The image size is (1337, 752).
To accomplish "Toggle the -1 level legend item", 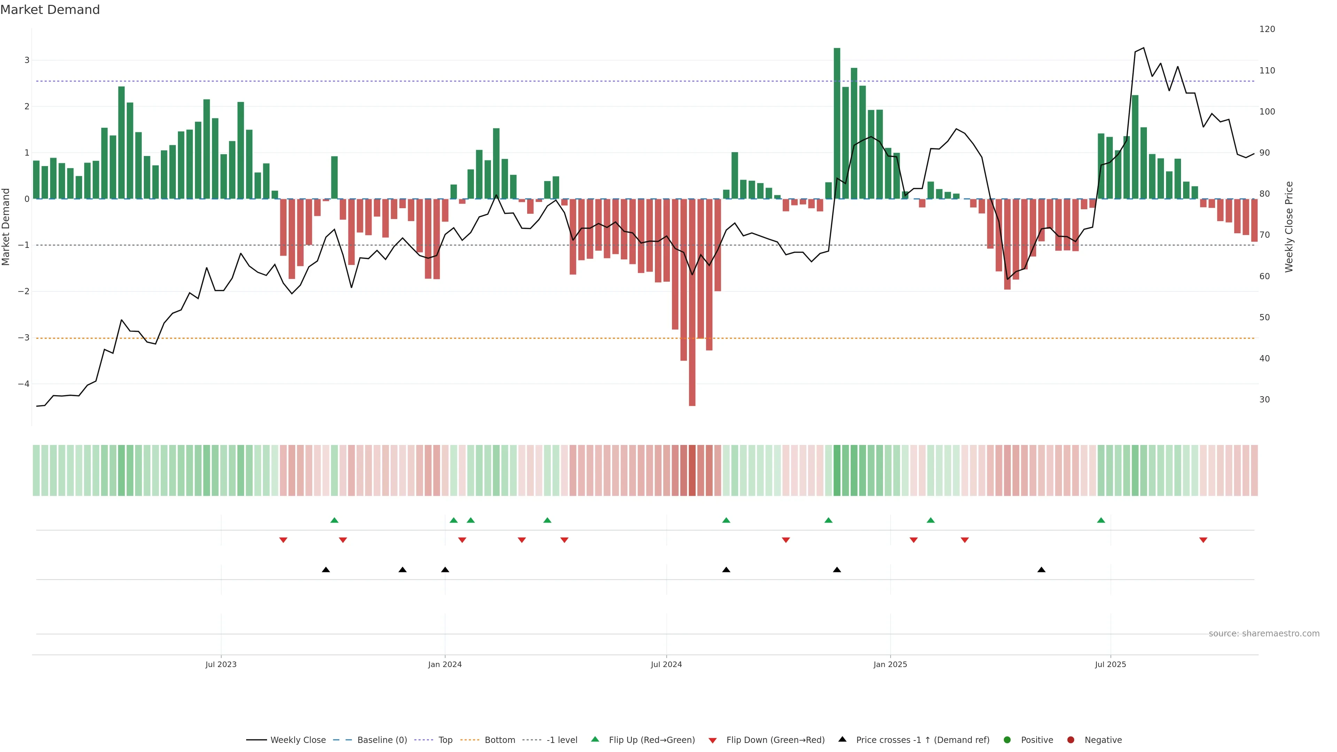I will (562, 740).
